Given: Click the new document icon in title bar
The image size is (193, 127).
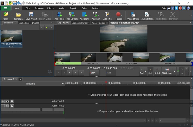Looking at the screenshot, I should [6, 3].
